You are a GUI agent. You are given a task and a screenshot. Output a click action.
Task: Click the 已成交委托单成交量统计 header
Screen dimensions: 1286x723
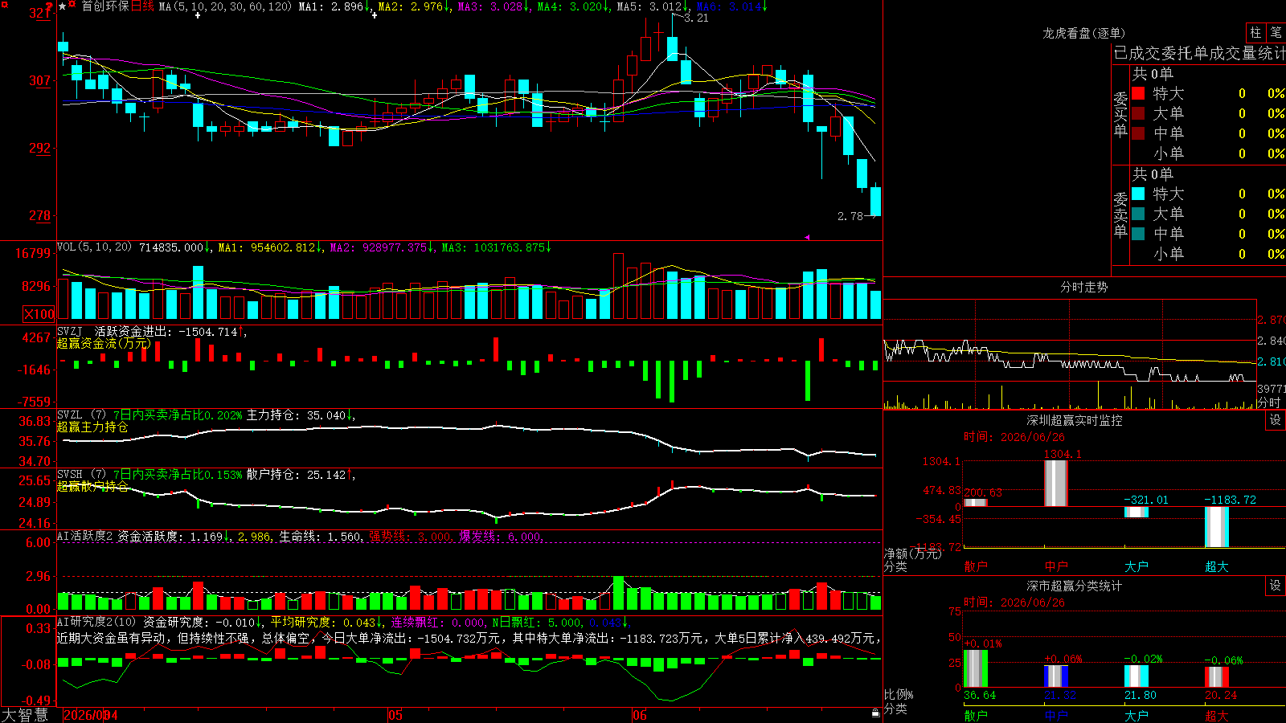(x=1199, y=53)
